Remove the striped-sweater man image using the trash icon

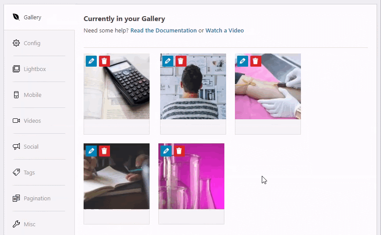181,61
